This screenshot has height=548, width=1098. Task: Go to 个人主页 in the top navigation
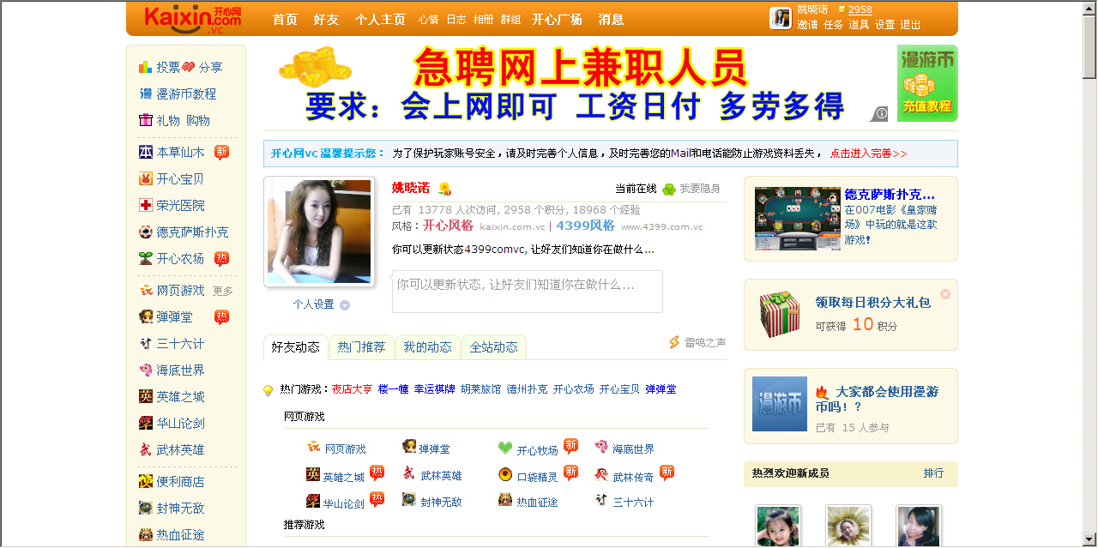click(380, 20)
